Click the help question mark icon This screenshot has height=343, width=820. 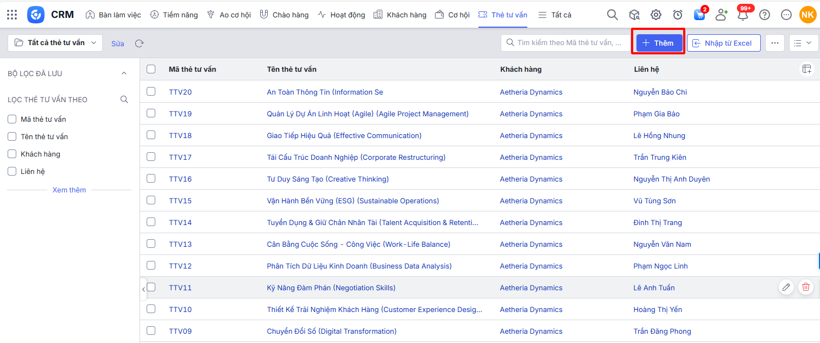click(x=765, y=15)
